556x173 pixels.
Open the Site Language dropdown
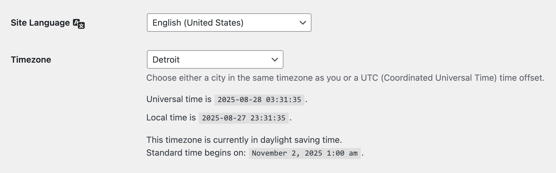[x=229, y=23]
